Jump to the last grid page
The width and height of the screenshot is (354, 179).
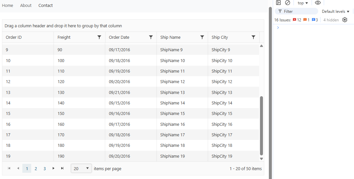(x=62, y=168)
